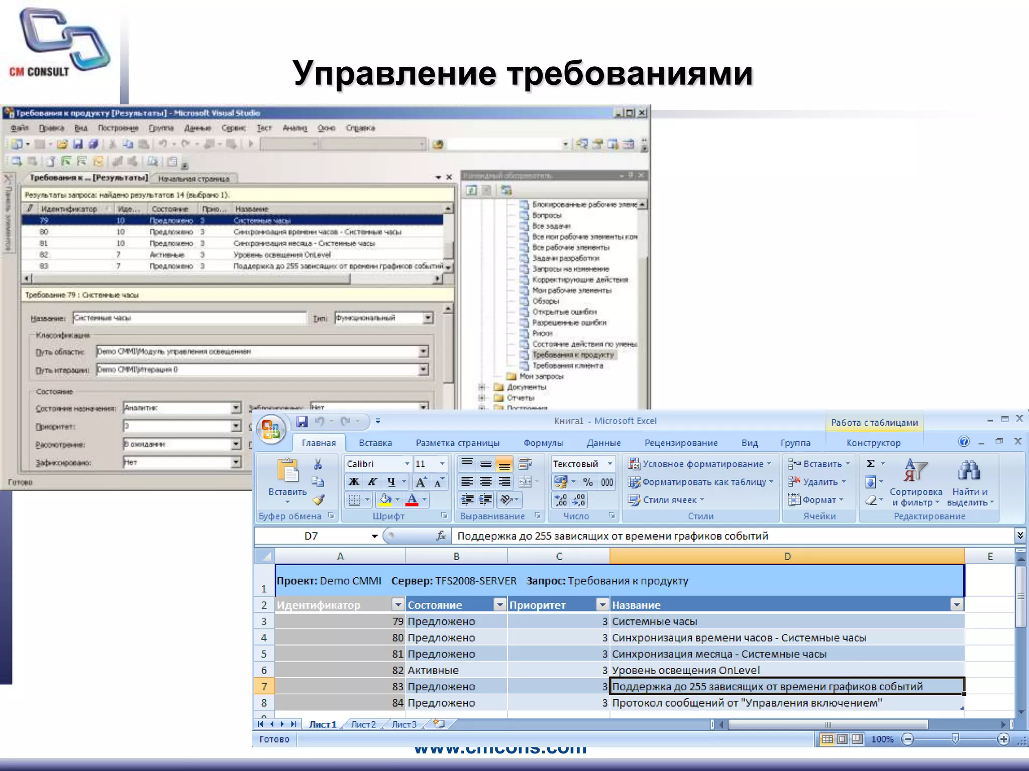Select requirement row 82 in Visual Studio results

click(x=232, y=254)
